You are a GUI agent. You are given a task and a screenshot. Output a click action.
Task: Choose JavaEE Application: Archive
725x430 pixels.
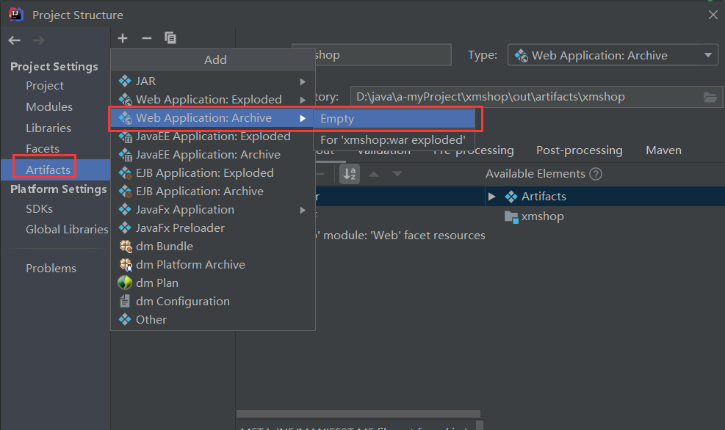pos(213,154)
